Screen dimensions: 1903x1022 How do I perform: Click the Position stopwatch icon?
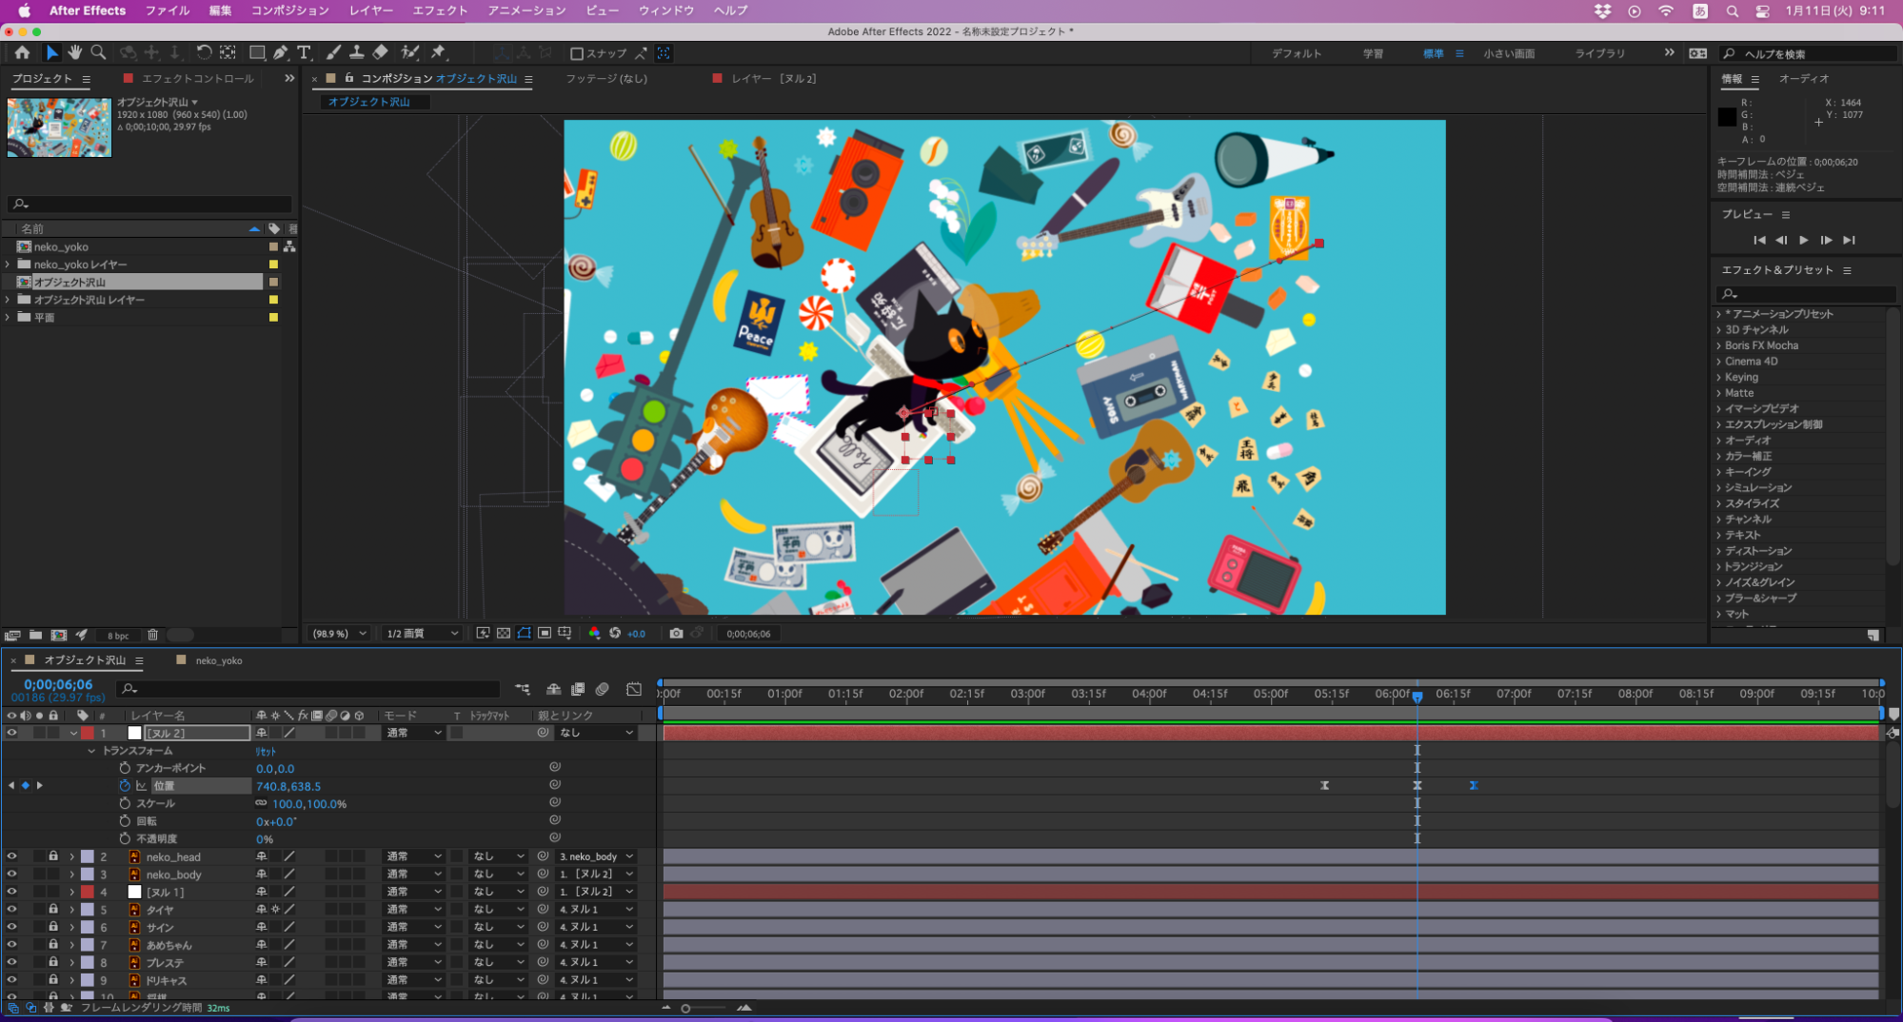pyautogui.click(x=125, y=786)
